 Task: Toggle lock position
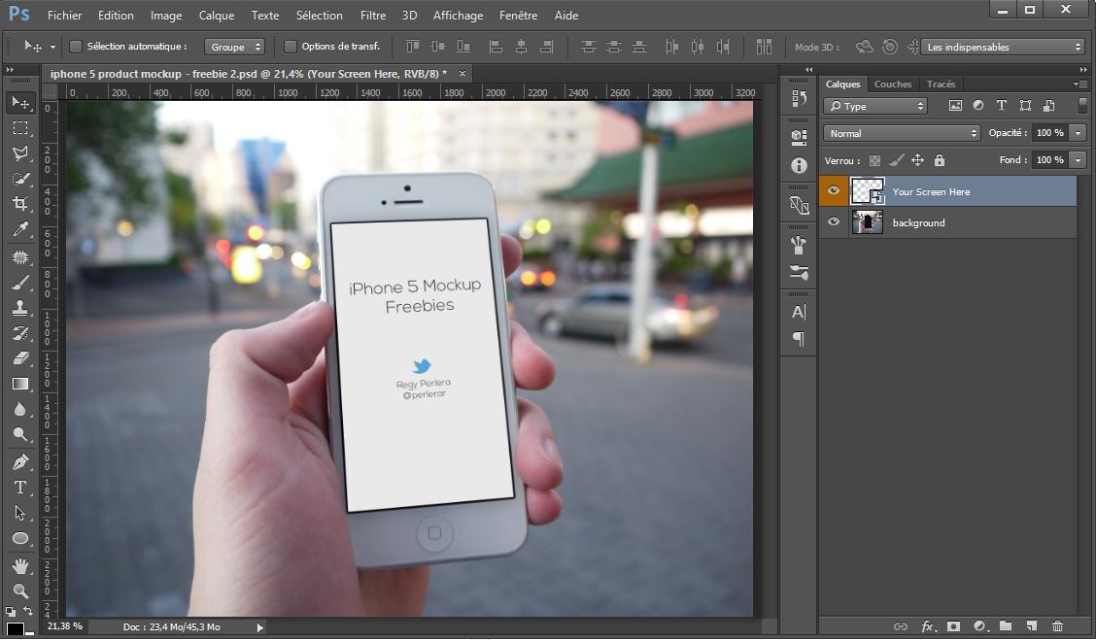[x=918, y=160]
